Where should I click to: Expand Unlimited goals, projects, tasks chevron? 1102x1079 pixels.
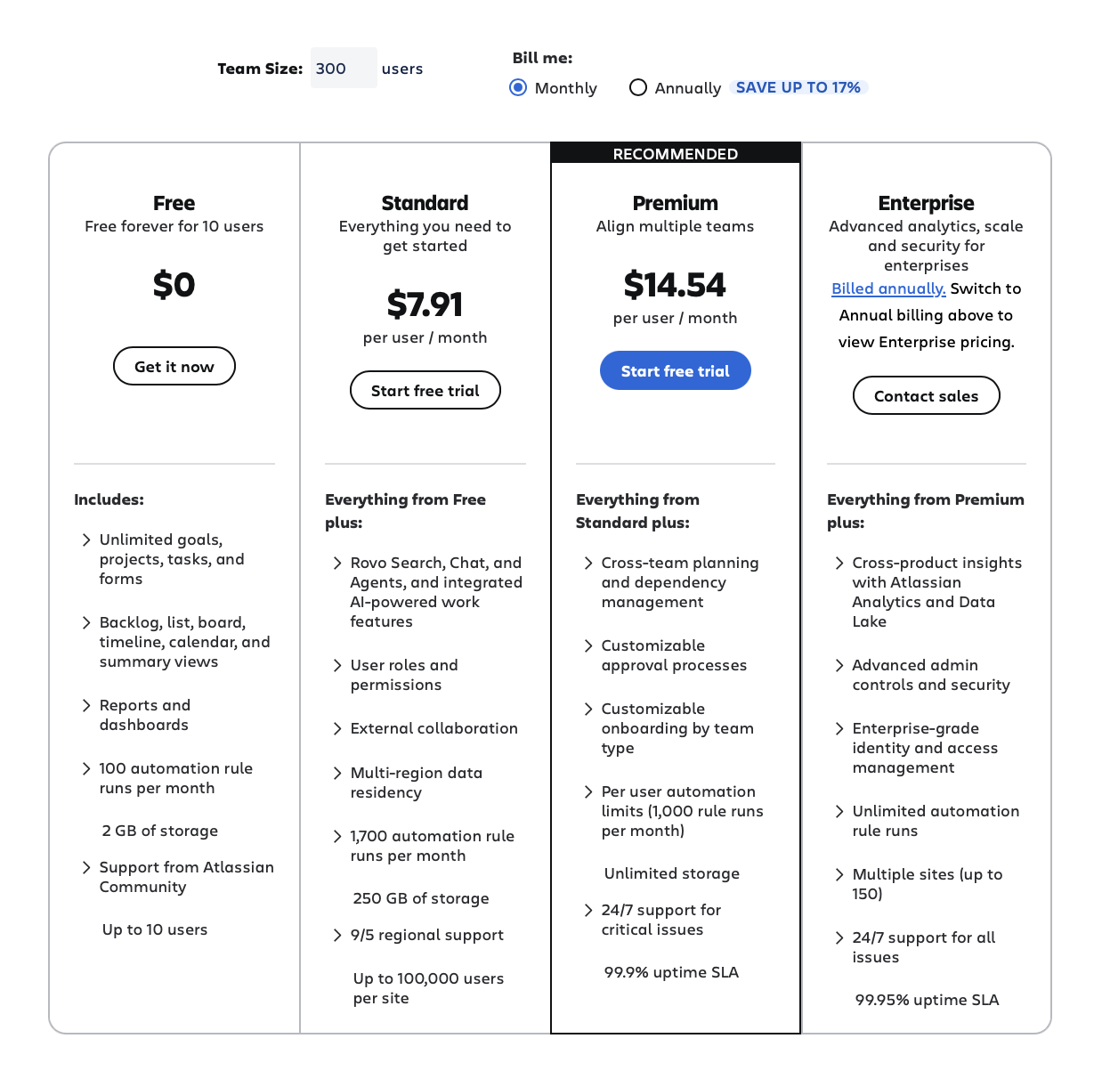pos(86,539)
